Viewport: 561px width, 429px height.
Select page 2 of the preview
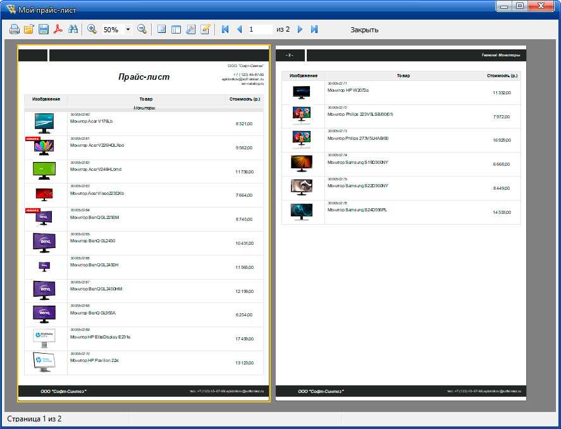tap(401, 223)
